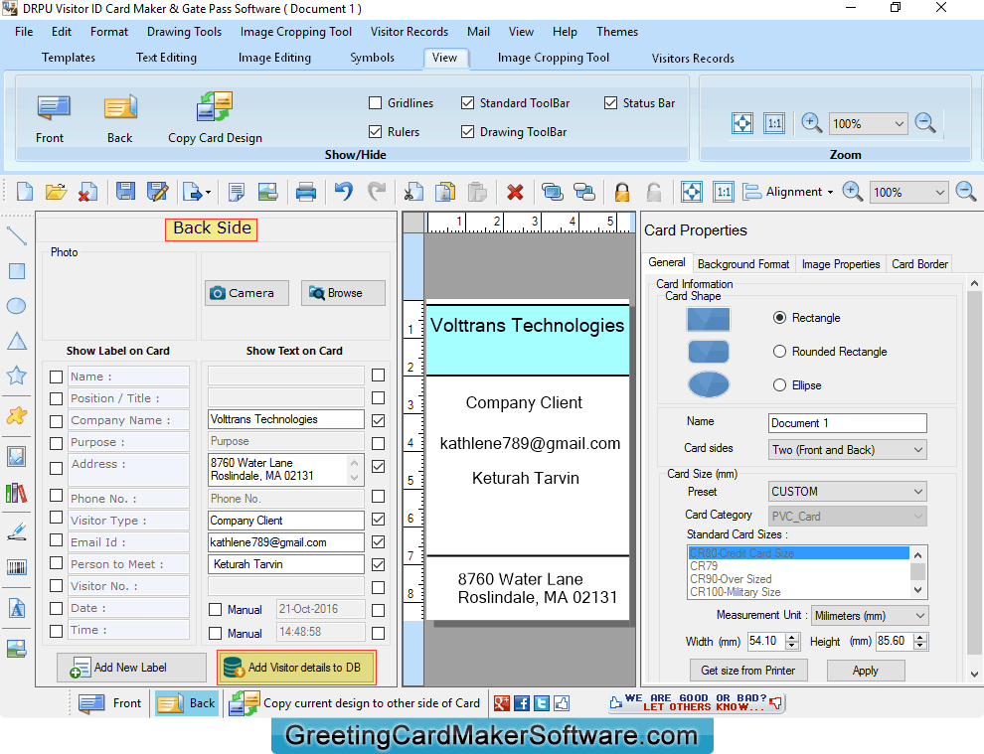Click the Document 1 name field
This screenshot has height=754, width=984.
tap(847, 423)
